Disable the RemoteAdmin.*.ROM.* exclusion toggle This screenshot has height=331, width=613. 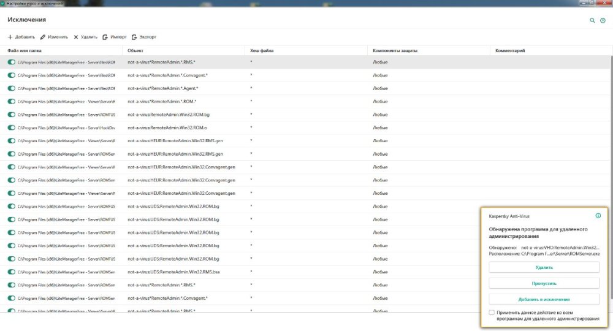click(x=12, y=101)
